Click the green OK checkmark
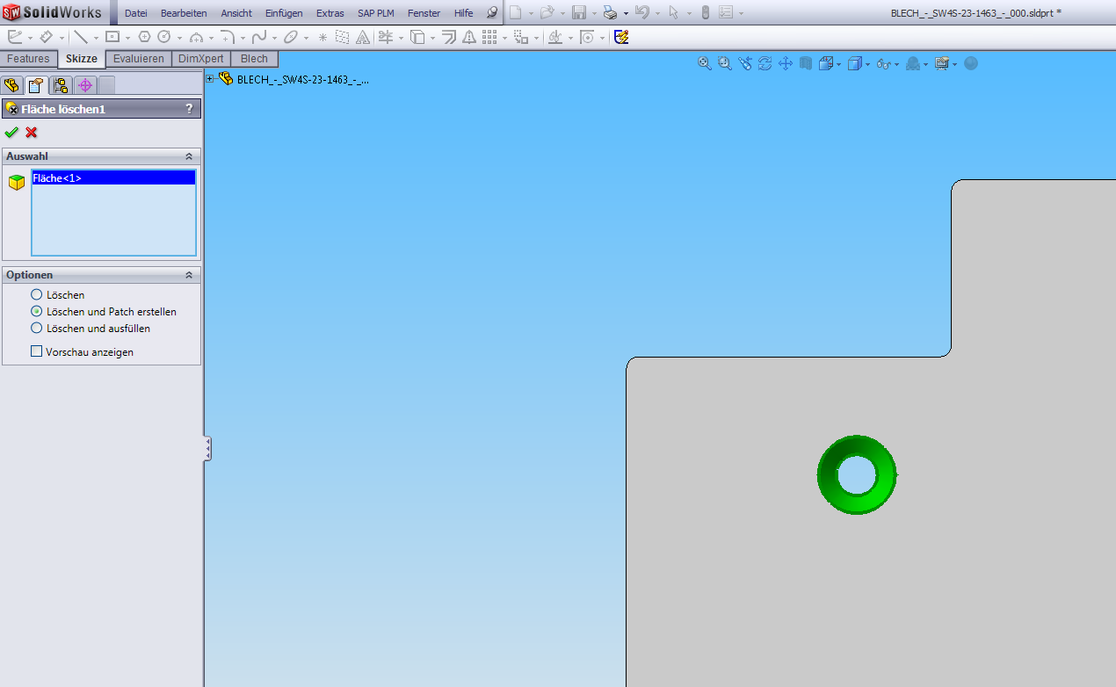Screen dimensions: 1116x687 click(11, 133)
